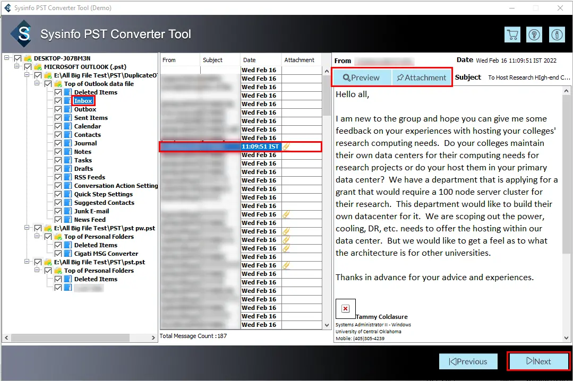This screenshot has height=381, width=573.
Task: Collapse the PST\pst.pst file node
Action: [27, 261]
